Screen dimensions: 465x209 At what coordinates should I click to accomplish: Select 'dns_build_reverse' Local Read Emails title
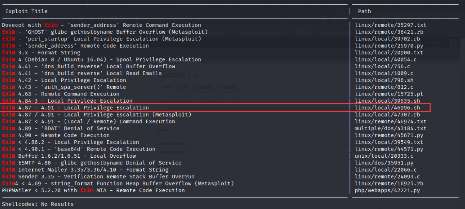82,73
